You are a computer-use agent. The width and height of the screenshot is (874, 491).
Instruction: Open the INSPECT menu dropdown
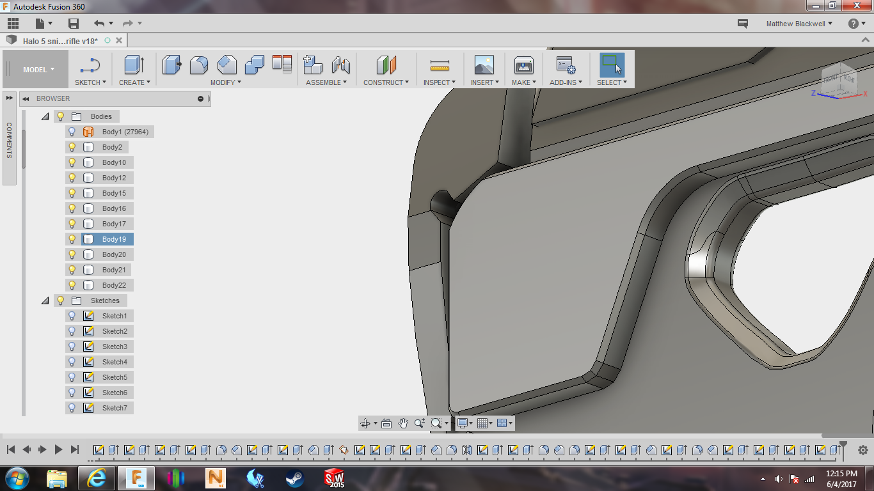pos(440,82)
